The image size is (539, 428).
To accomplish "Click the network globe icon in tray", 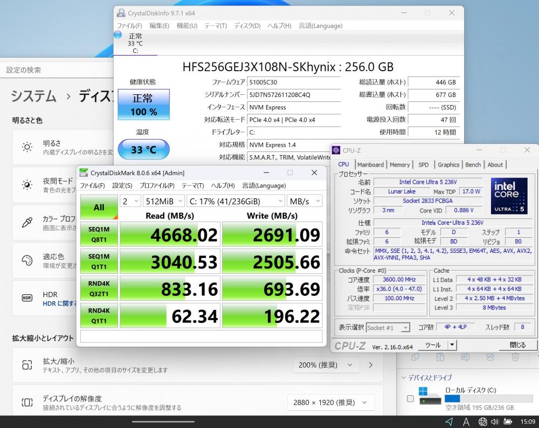I will point(482,422).
